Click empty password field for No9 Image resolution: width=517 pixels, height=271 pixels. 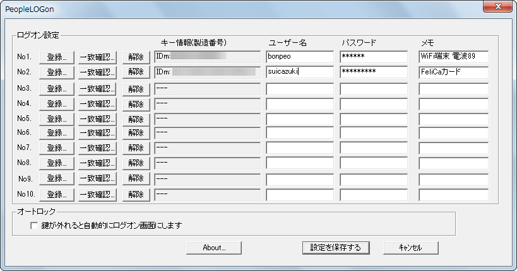click(x=374, y=180)
